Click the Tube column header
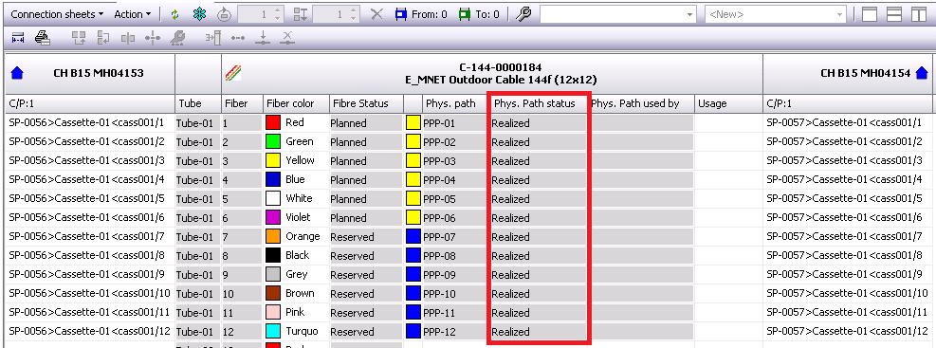 tap(198, 103)
